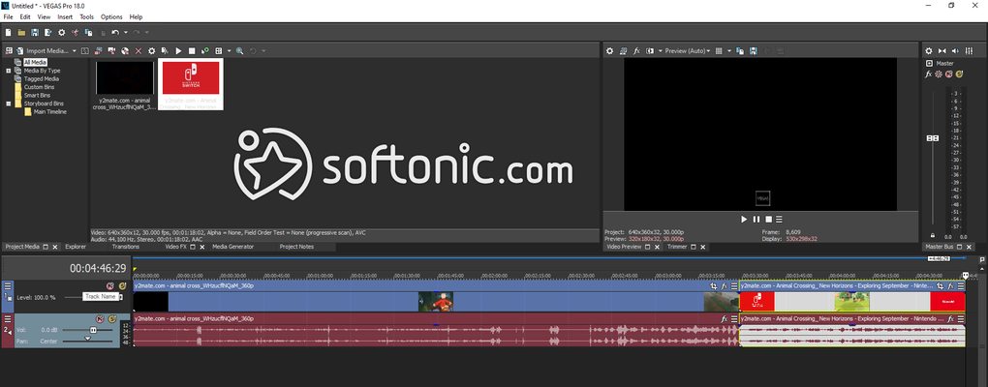Toggle the Overlays grid icon in preview
This screenshot has width=988, height=387.
coord(719,51)
